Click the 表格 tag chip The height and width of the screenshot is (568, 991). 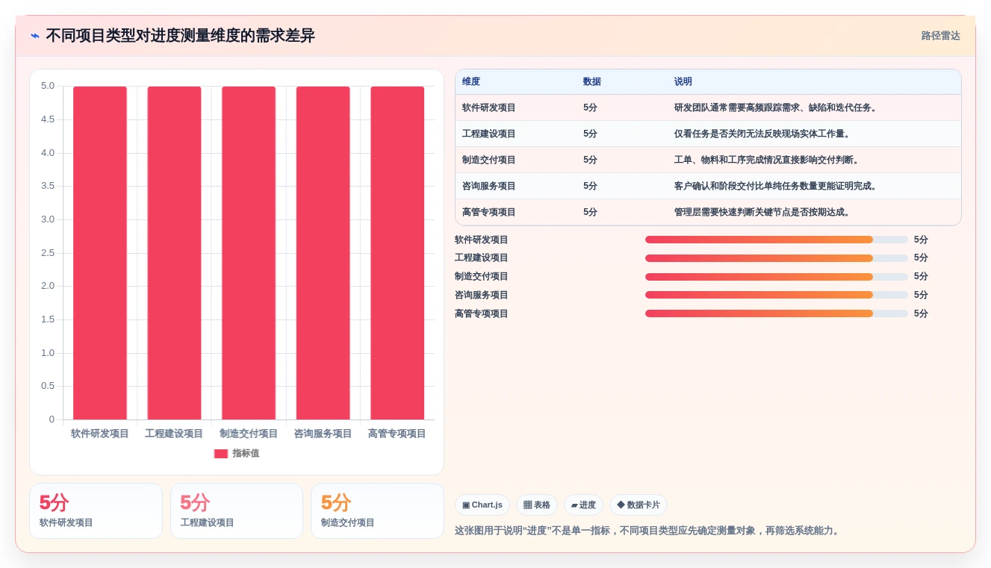(537, 505)
